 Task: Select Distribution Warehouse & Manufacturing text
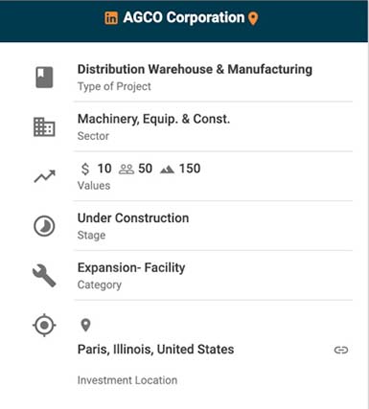(195, 69)
